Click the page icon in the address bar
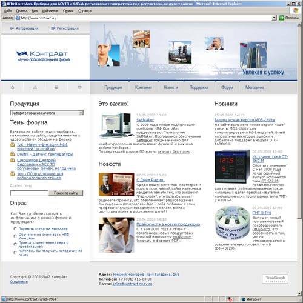 tap(18, 18)
